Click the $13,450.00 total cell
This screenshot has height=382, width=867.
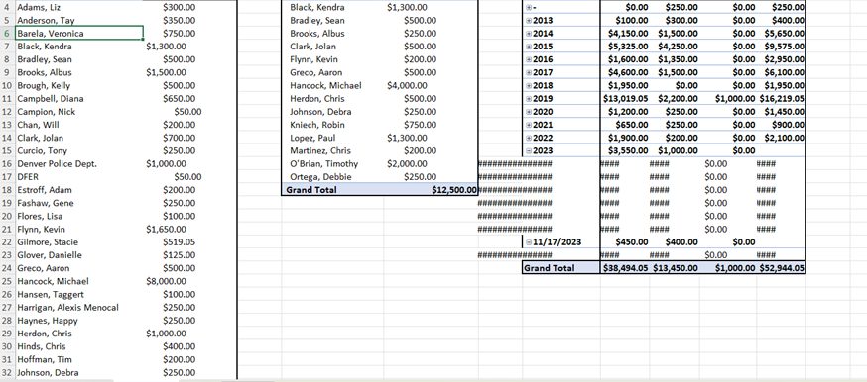pos(675,268)
